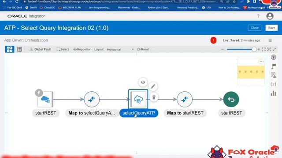Click the Close button
282x158 pixels.
(x=255, y=28)
